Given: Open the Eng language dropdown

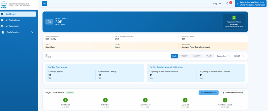Looking at the screenshot, I should pos(217,3).
